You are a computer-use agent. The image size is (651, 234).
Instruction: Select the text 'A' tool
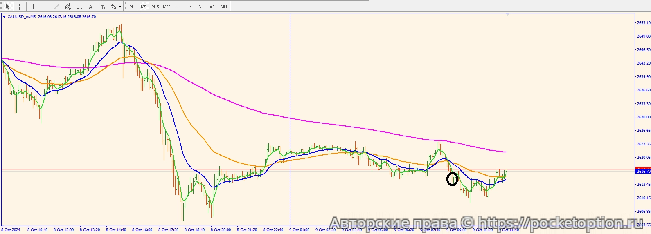pos(91,7)
